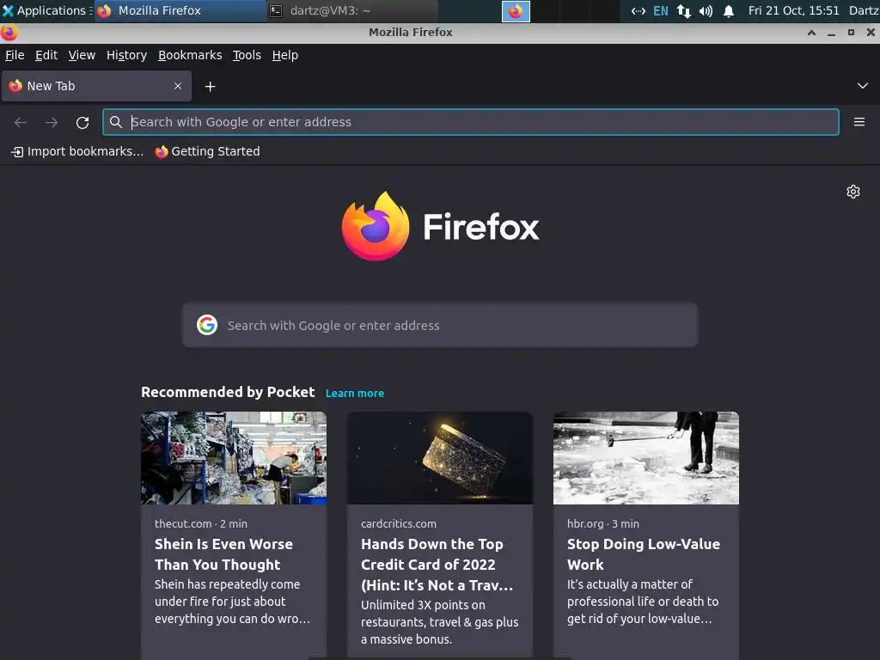Open the Help menu
This screenshot has width=880, height=660.
pyautogui.click(x=285, y=55)
